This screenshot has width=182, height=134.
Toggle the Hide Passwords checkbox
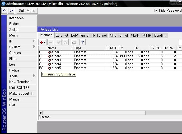156,11
